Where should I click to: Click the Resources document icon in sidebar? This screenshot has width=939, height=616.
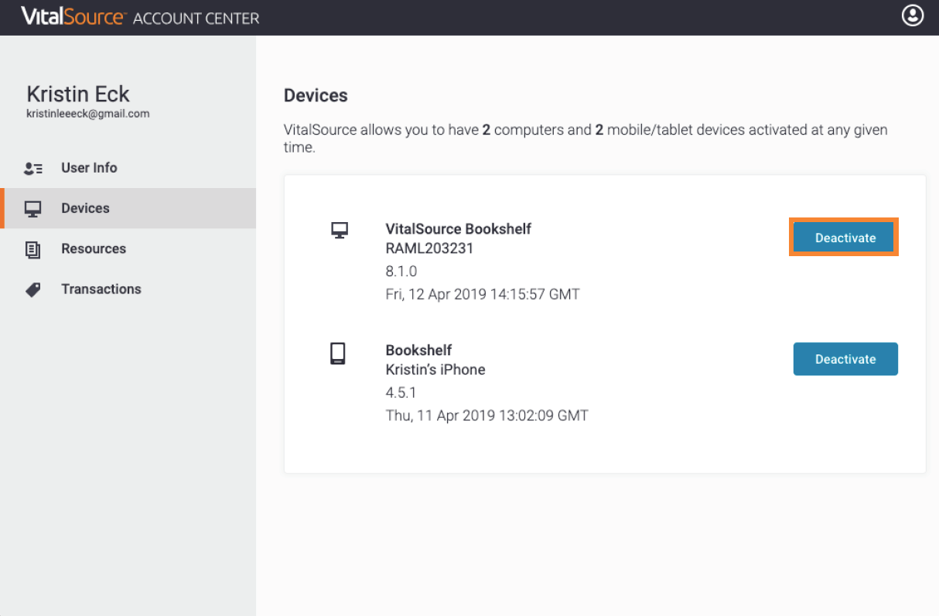[33, 249]
